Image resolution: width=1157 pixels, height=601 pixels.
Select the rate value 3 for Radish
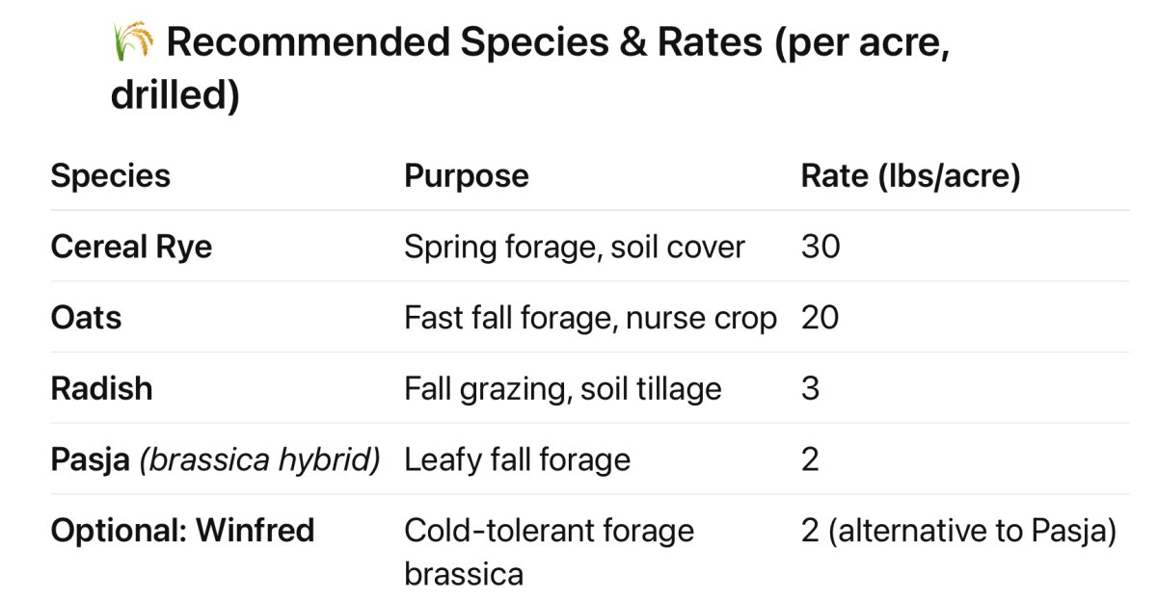click(810, 388)
